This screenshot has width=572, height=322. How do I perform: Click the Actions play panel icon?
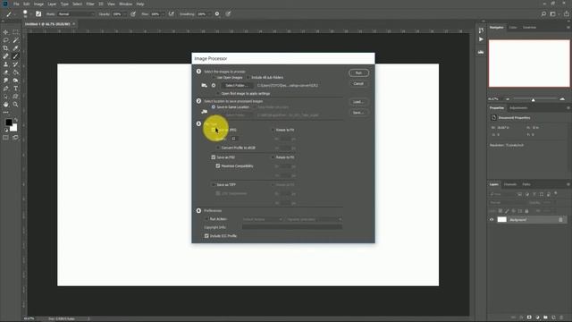(481, 39)
